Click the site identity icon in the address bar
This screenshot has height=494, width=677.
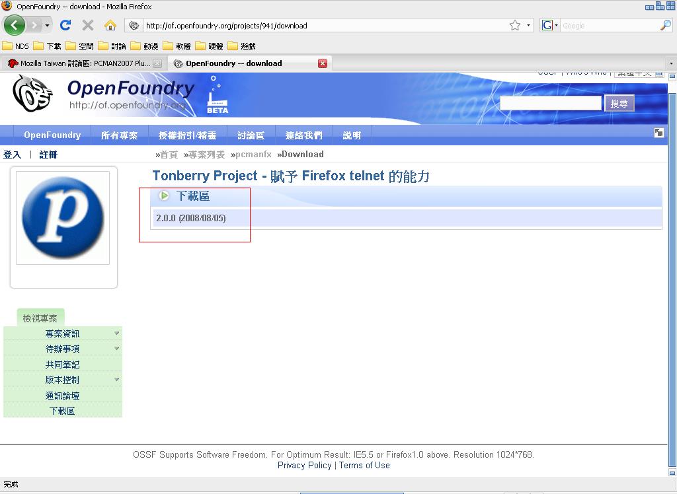click(x=134, y=26)
